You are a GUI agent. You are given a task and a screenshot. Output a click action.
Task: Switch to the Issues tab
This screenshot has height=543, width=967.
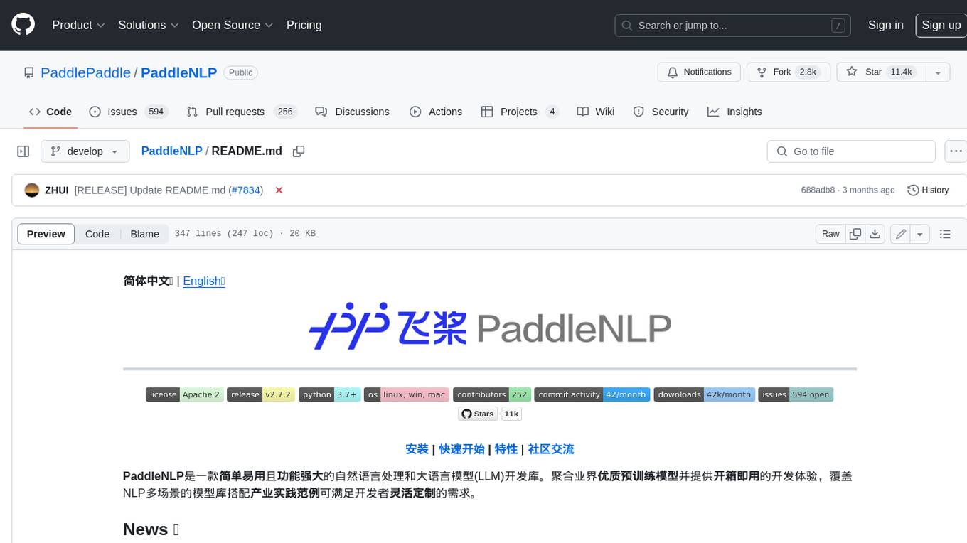coord(128,112)
